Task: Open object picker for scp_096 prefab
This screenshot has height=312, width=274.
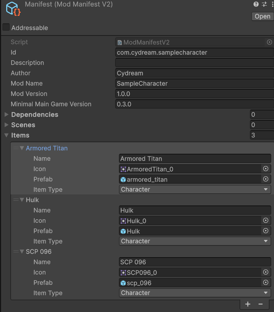Action: 266,283
